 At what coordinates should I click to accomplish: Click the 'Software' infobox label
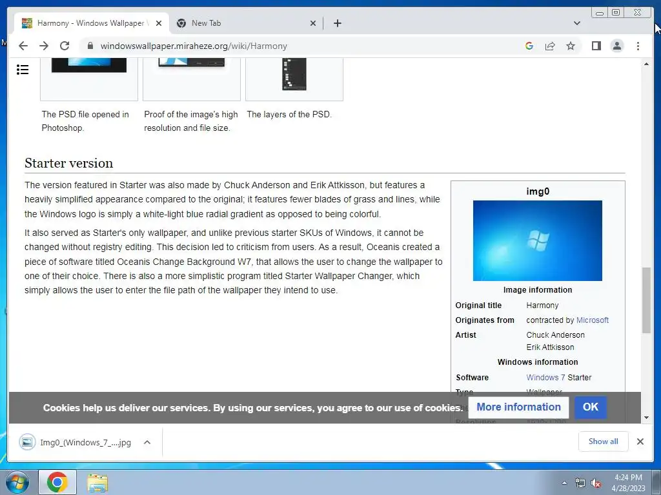472,377
